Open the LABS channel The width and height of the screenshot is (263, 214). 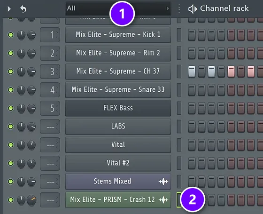point(118,127)
